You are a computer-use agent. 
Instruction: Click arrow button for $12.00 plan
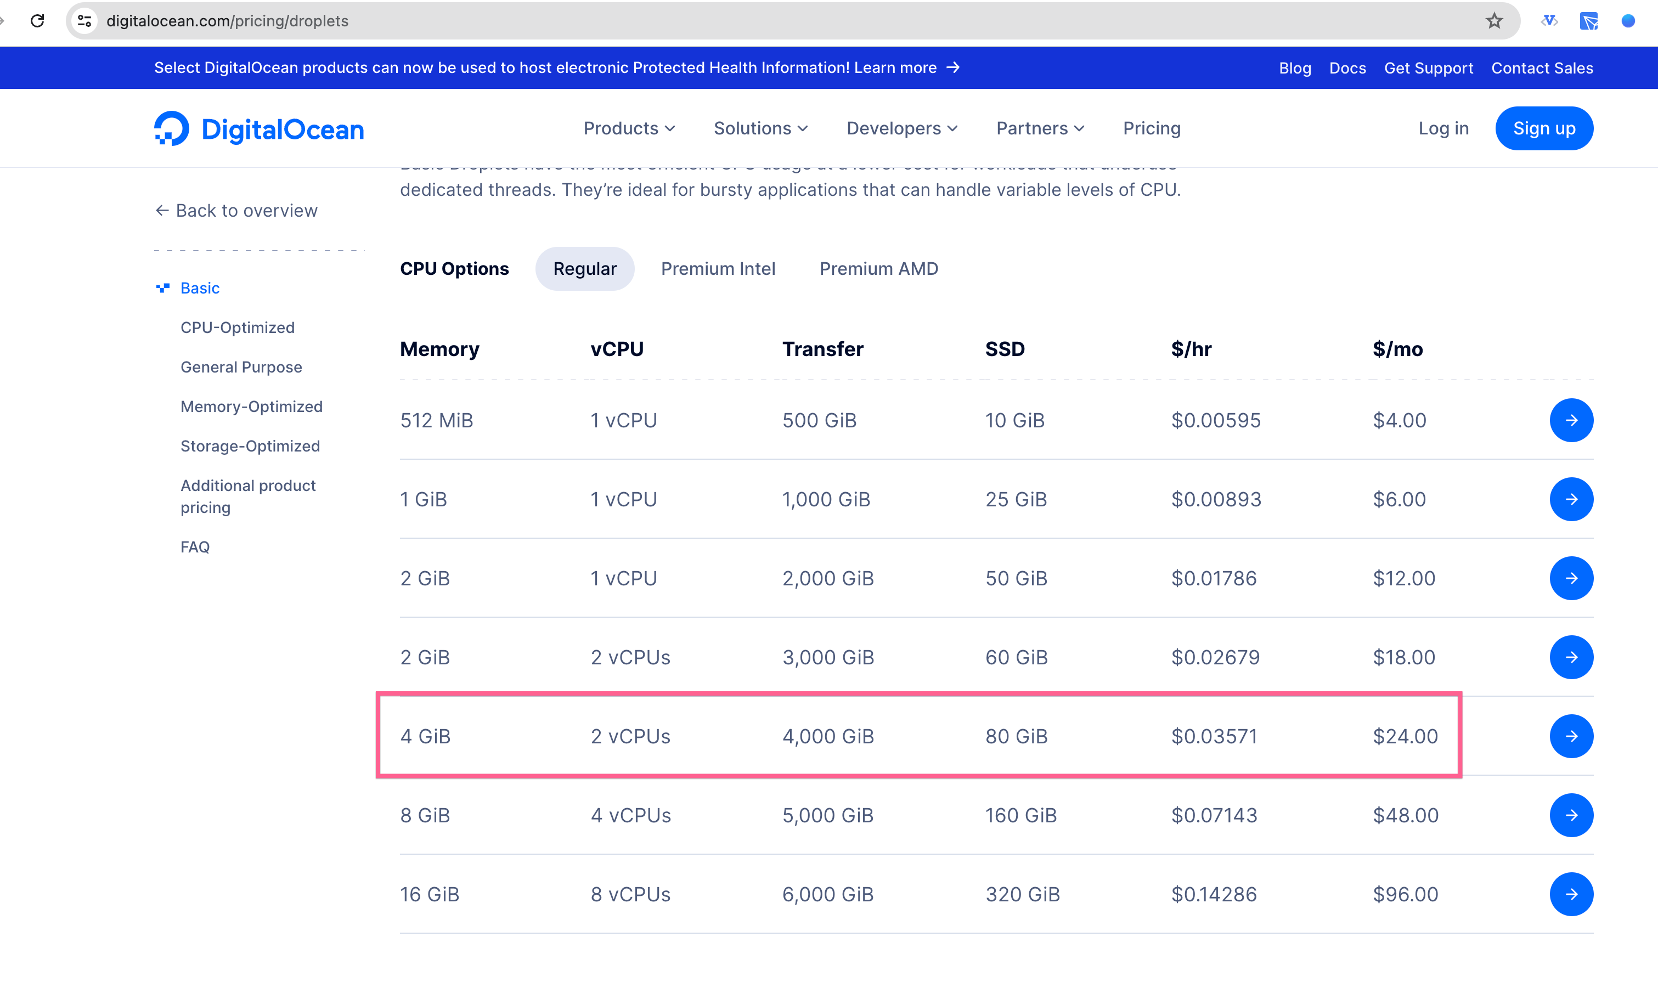pos(1571,578)
